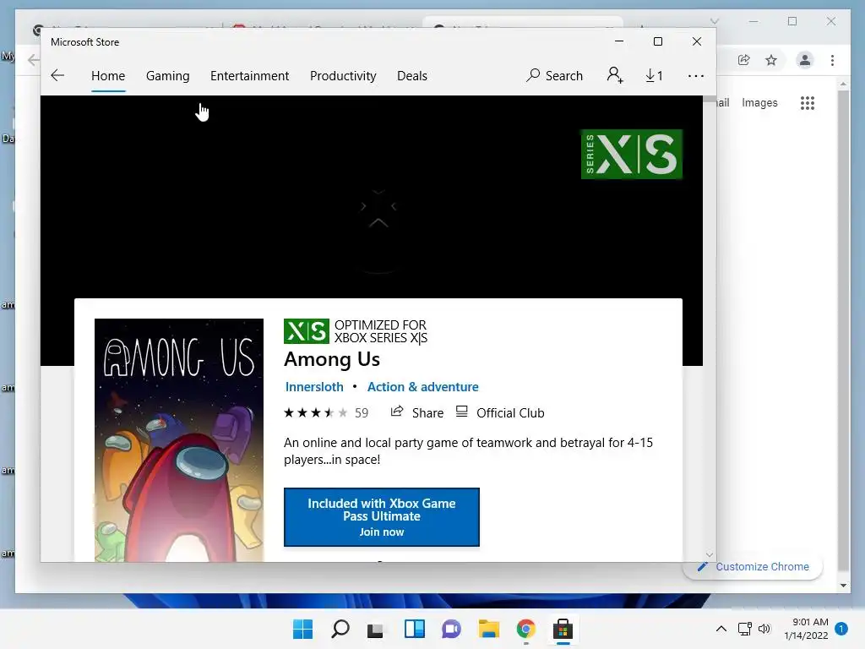
Task: Switch to the Gaming tab
Action: click(168, 75)
